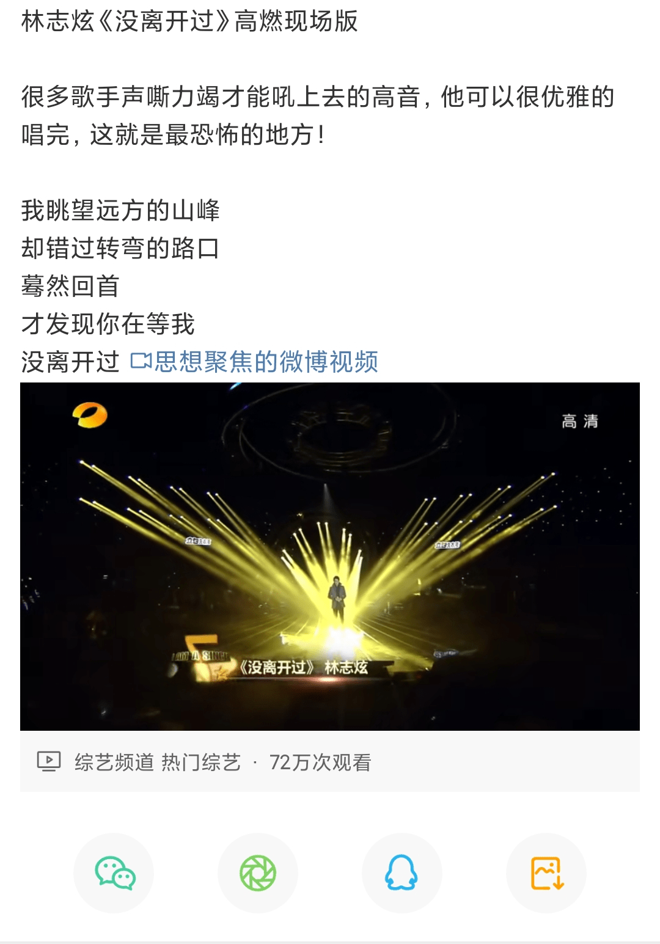This screenshot has height=944, width=660.
Task: Tap the I Am A Singer logo
Action: click(200, 657)
